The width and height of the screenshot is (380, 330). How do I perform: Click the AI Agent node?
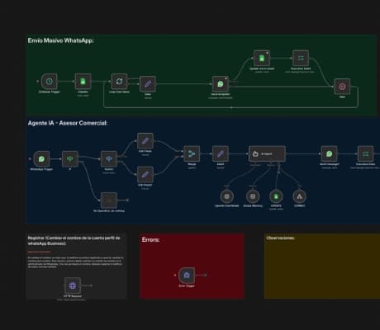point(267,153)
